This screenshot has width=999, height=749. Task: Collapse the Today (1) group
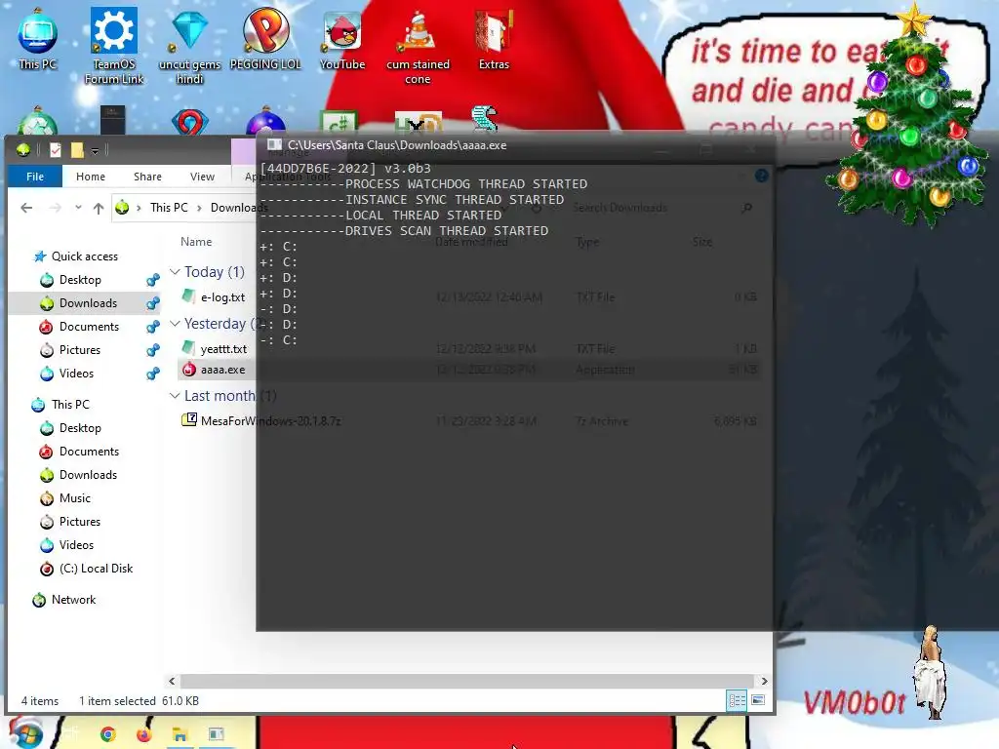pyautogui.click(x=175, y=272)
